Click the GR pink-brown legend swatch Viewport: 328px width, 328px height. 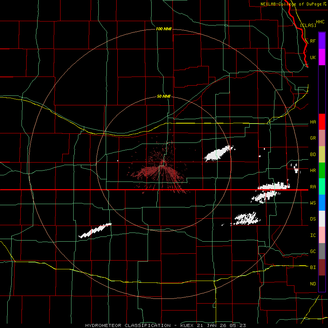click(322, 138)
